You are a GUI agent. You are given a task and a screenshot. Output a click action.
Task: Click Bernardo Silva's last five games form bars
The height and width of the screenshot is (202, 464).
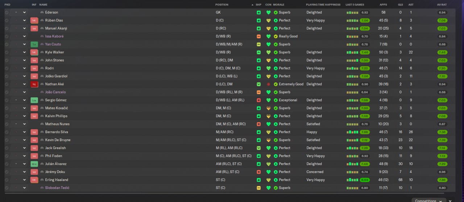coord(352,132)
